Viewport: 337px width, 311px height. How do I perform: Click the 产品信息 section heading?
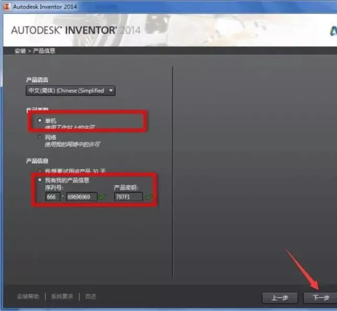(x=37, y=161)
